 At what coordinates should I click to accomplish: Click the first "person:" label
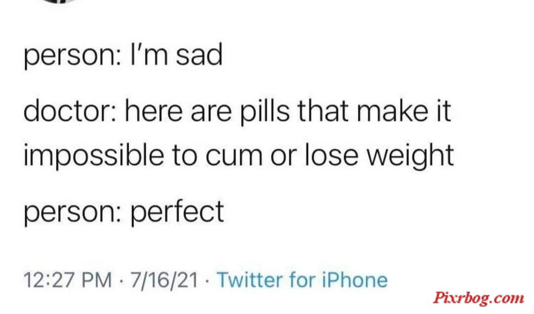tap(70, 56)
